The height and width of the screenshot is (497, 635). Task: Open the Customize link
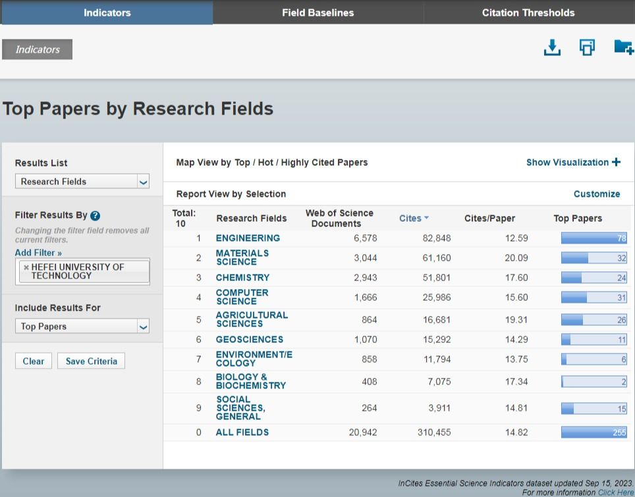[597, 194]
